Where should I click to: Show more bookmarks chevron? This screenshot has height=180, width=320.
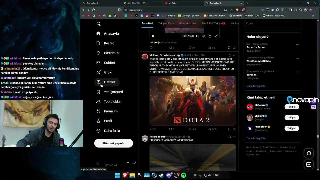(313, 16)
